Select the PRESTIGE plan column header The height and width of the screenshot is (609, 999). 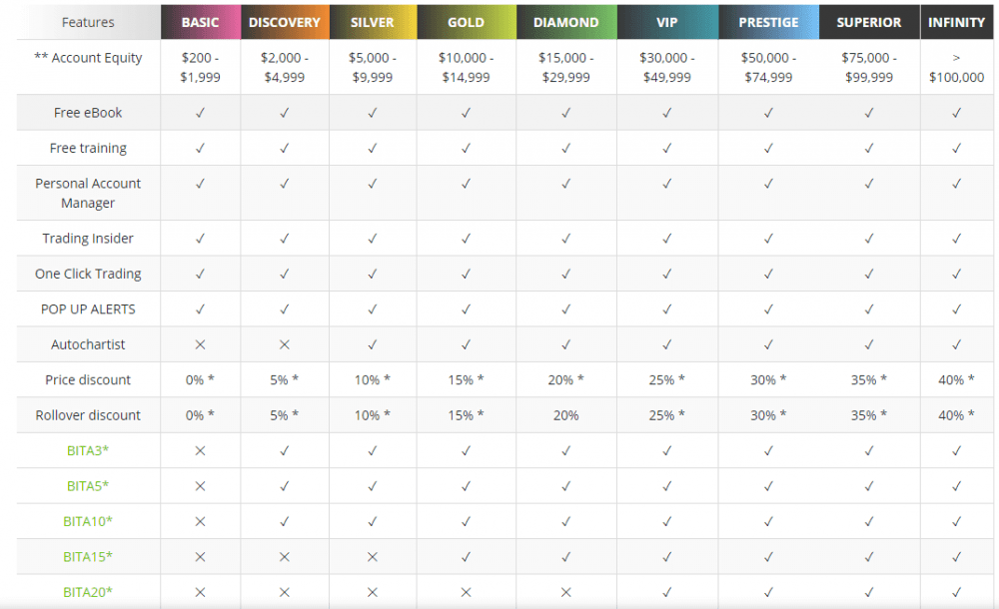pos(768,22)
